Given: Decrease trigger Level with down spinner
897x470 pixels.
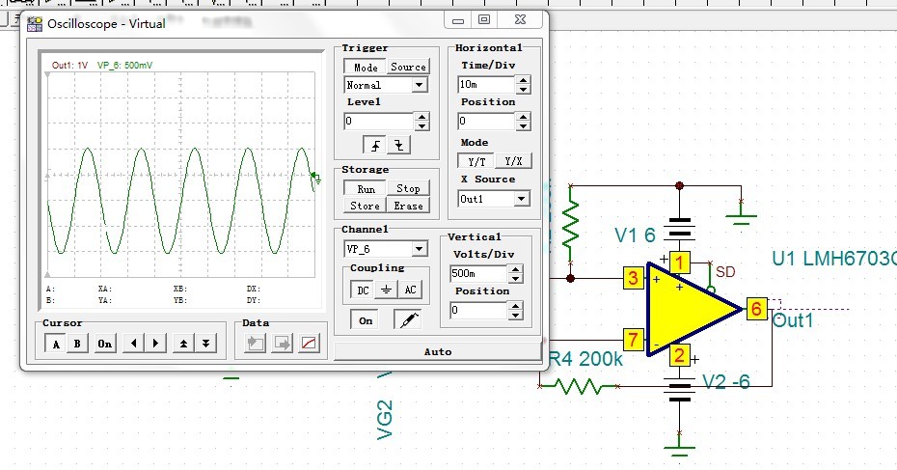Looking at the screenshot, I should point(421,125).
